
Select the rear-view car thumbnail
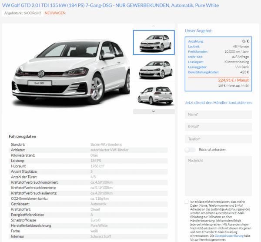[154, 95]
